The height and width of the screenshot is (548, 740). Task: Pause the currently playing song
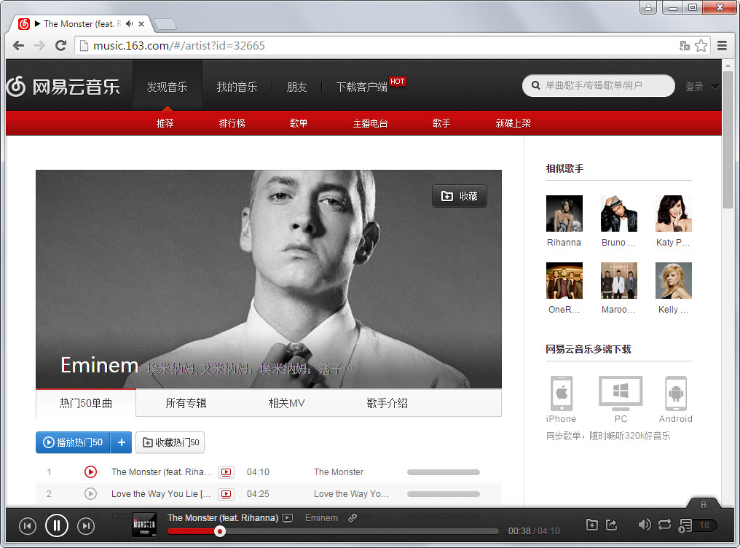click(57, 525)
